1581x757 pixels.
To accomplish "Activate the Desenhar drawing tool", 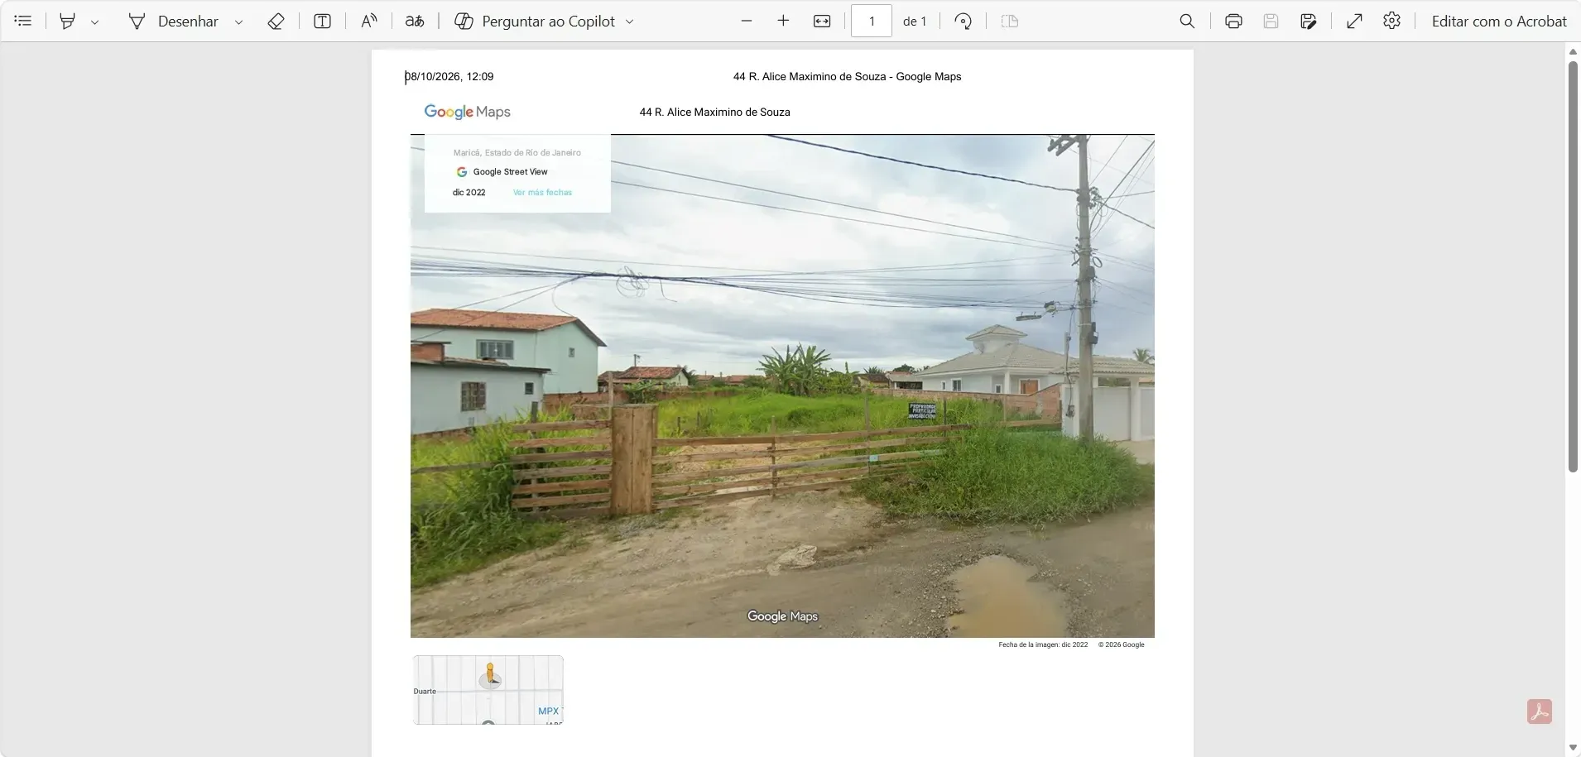I will (x=173, y=21).
